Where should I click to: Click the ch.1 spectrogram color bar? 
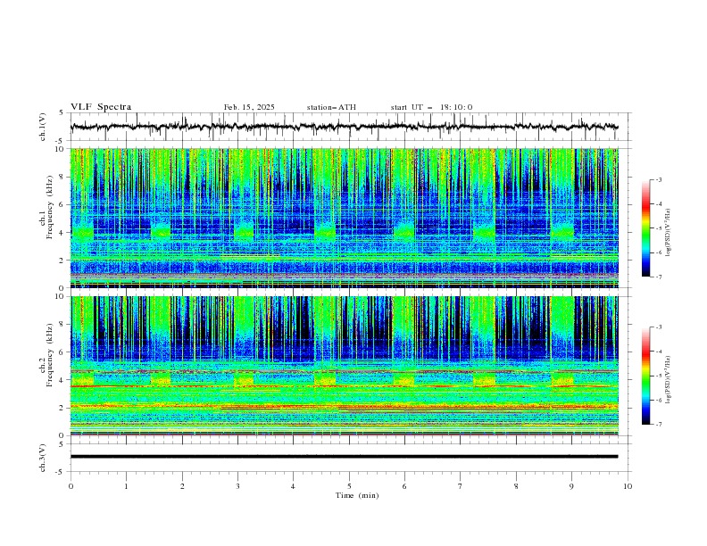645,228
